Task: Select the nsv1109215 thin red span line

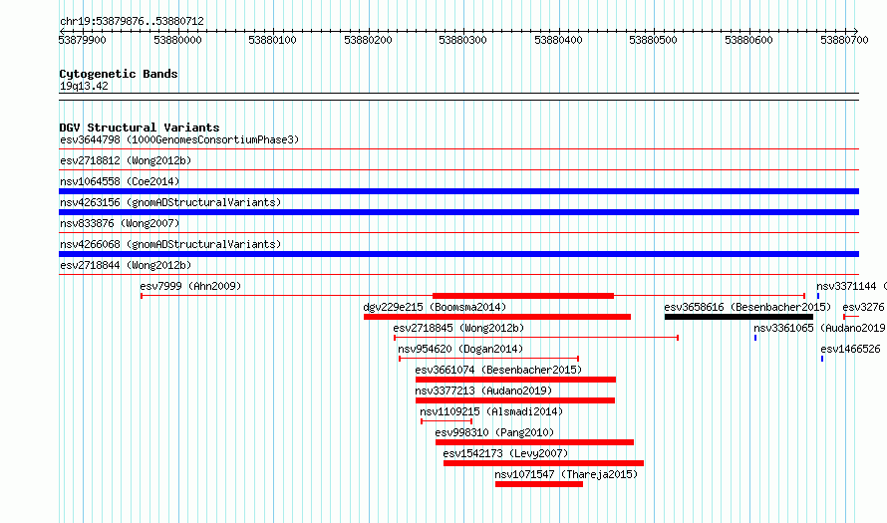Action: click(446, 421)
